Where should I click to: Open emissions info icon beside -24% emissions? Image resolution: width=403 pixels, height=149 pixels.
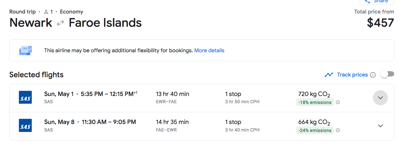tap(338, 130)
